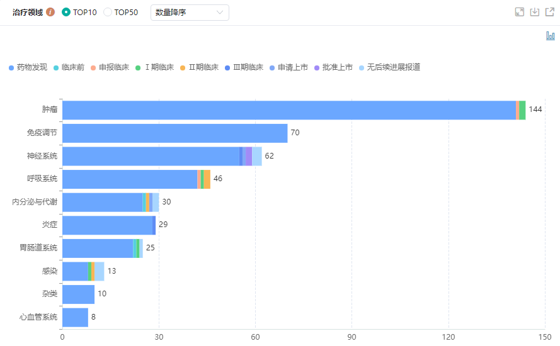Image resolution: width=560 pixels, height=346 pixels.
Task: Select the TOP10 radio button
Action: pos(66,12)
